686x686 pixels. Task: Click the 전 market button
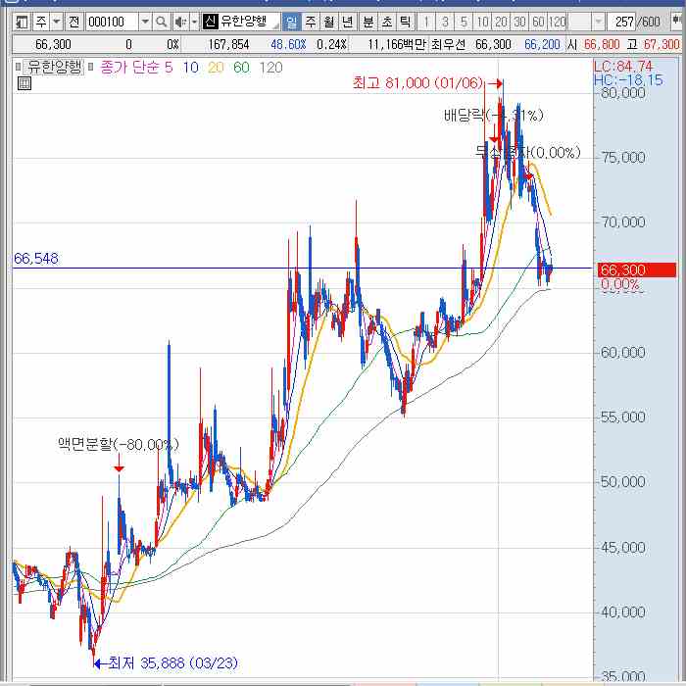tap(73, 22)
